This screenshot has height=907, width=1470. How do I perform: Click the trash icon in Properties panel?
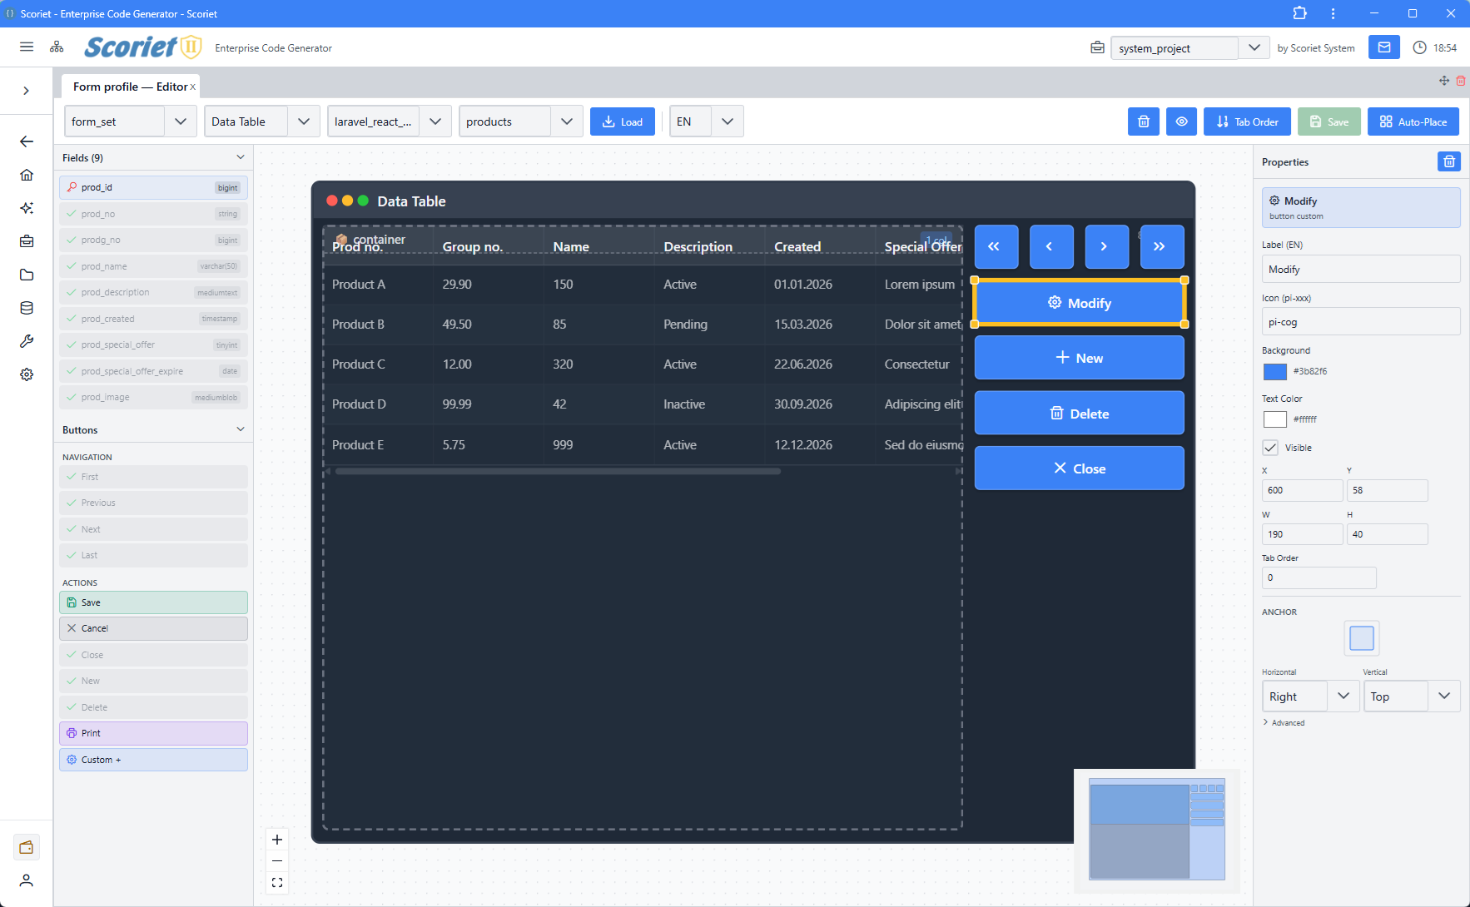[1448, 161]
